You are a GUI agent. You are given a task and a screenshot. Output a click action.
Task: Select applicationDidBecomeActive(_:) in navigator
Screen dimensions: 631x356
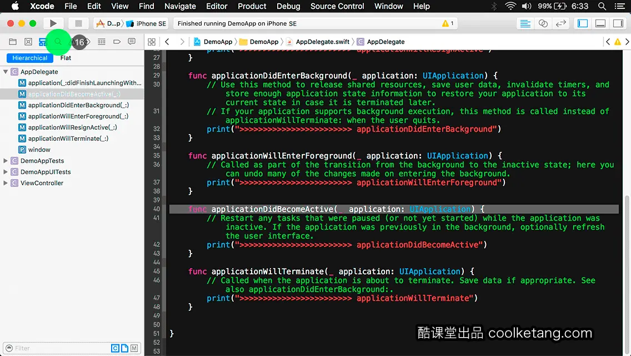(x=72, y=94)
